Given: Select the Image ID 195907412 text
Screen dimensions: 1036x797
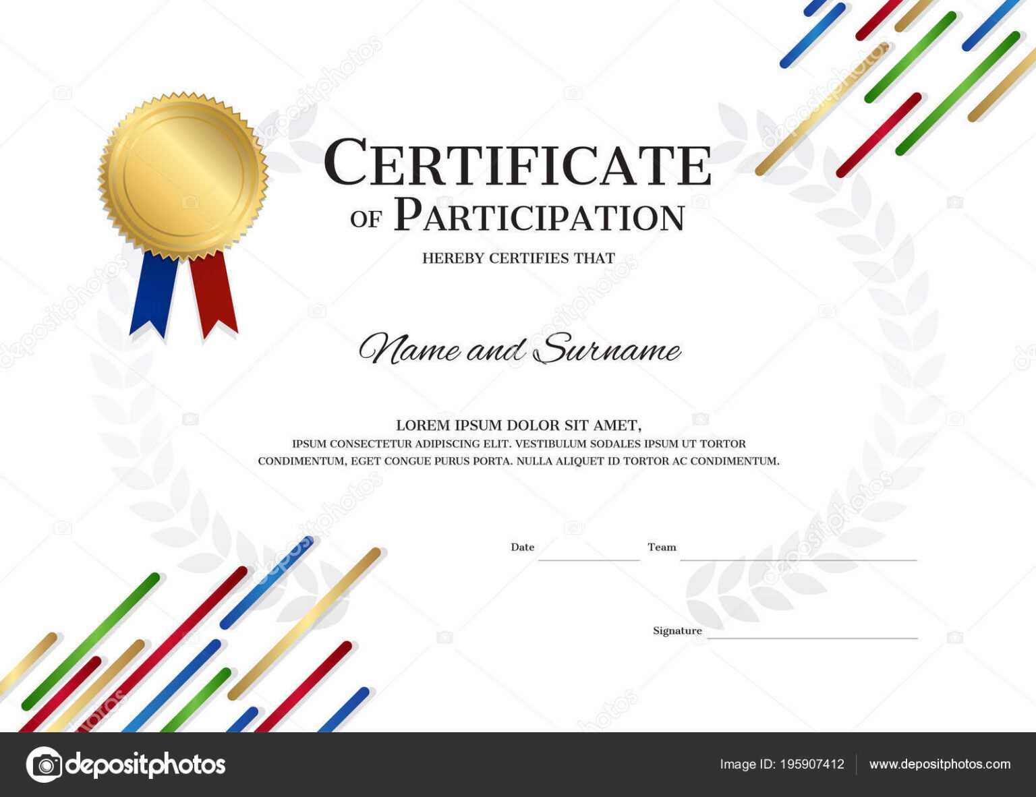Looking at the screenshot, I should [x=782, y=765].
